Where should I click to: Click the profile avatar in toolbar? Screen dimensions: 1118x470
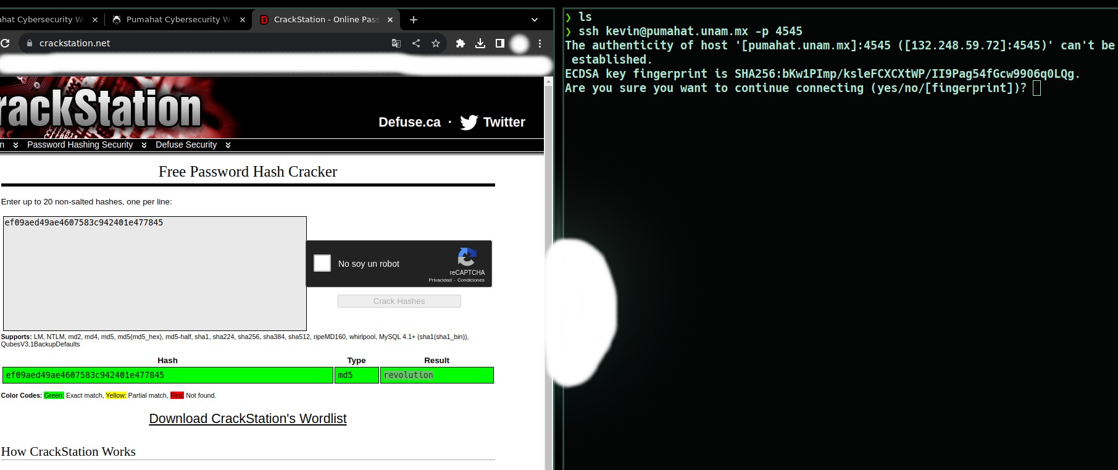coord(520,44)
